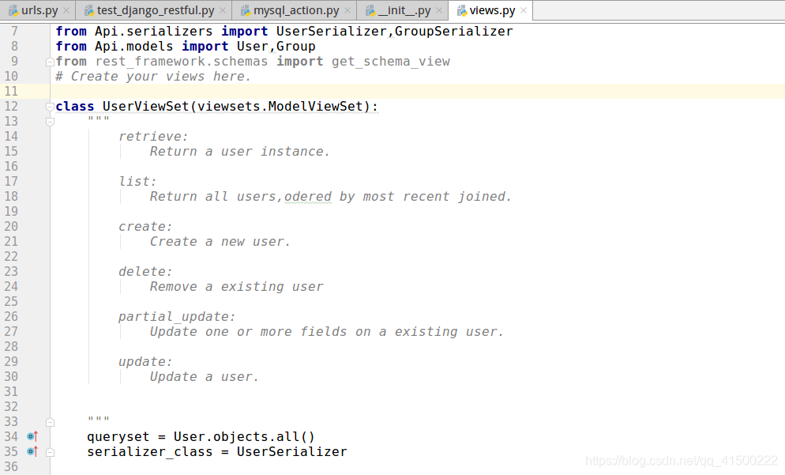This screenshot has height=475, width=785.
Task: Click on 'UserViewSet' class name
Action: 145,106
